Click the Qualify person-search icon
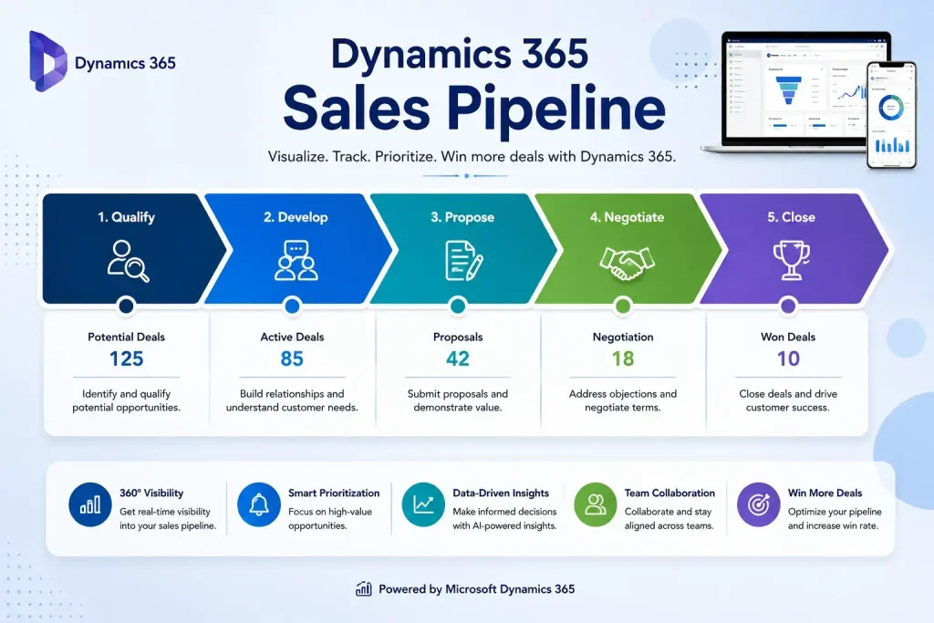The height and width of the screenshot is (623, 934). click(128, 261)
